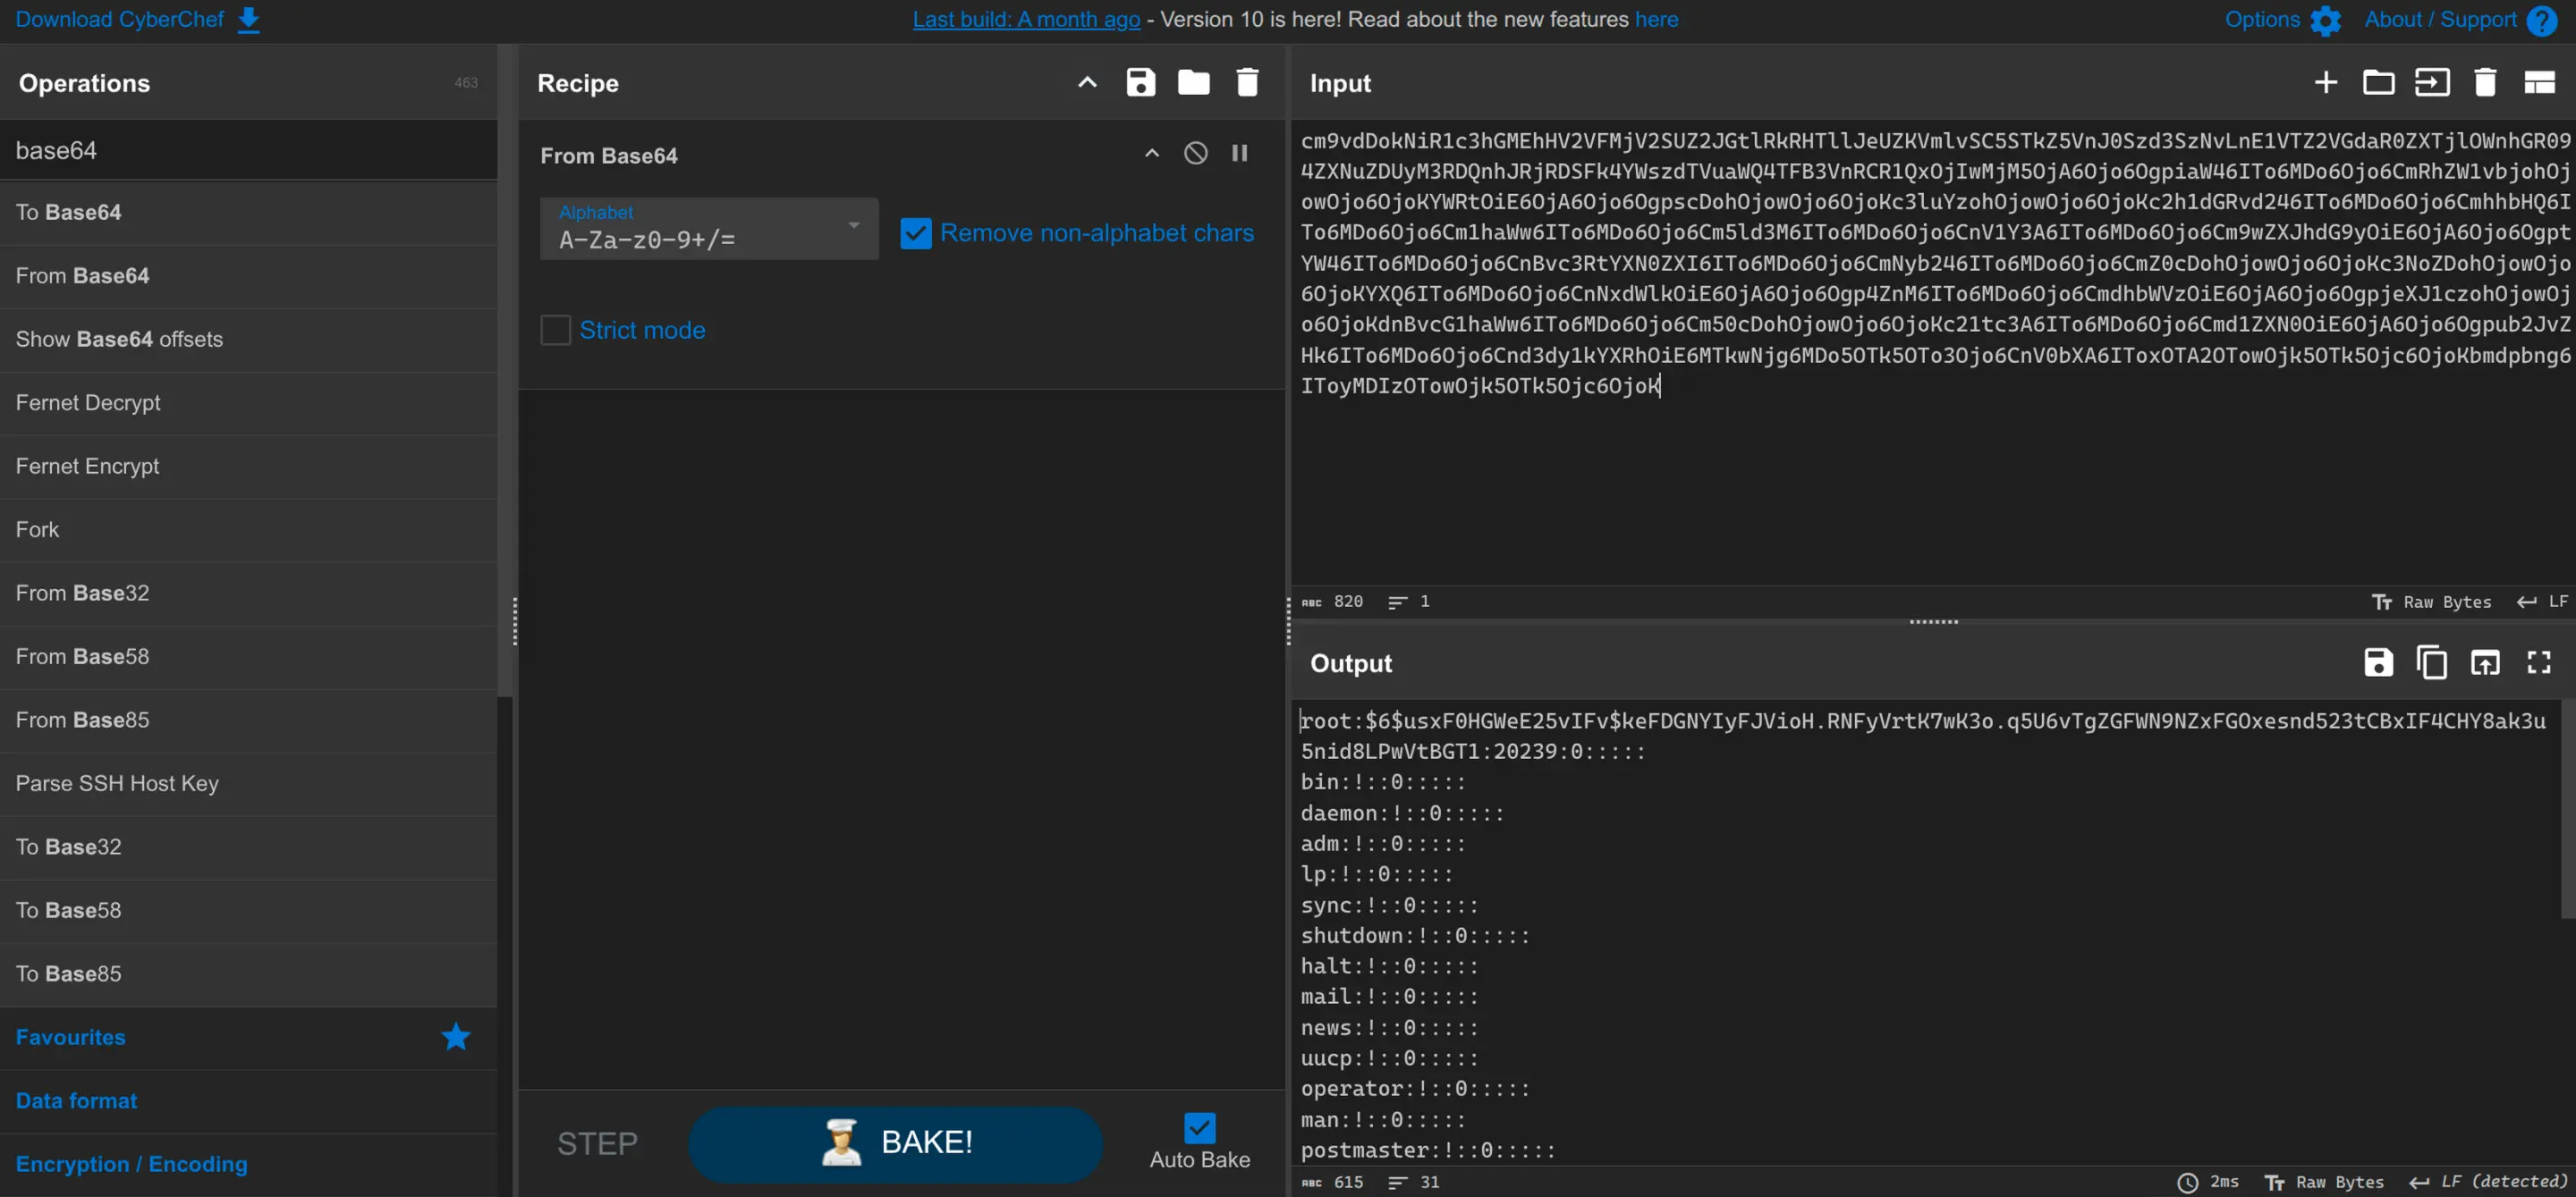Replace input with output

2484,662
